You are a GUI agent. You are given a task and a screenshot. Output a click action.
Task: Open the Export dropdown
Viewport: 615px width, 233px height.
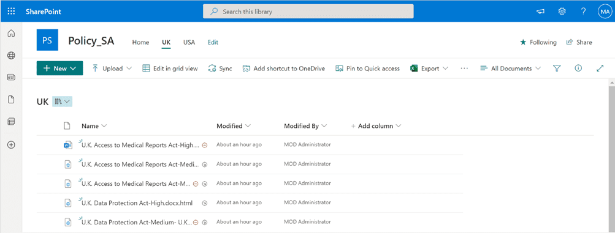tap(429, 68)
